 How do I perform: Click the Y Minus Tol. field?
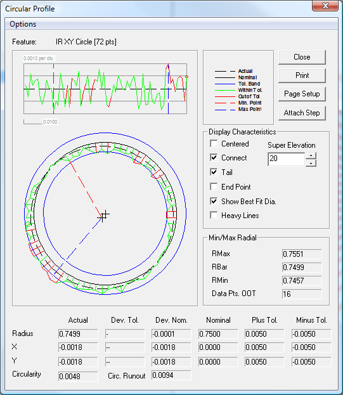tap(311, 362)
